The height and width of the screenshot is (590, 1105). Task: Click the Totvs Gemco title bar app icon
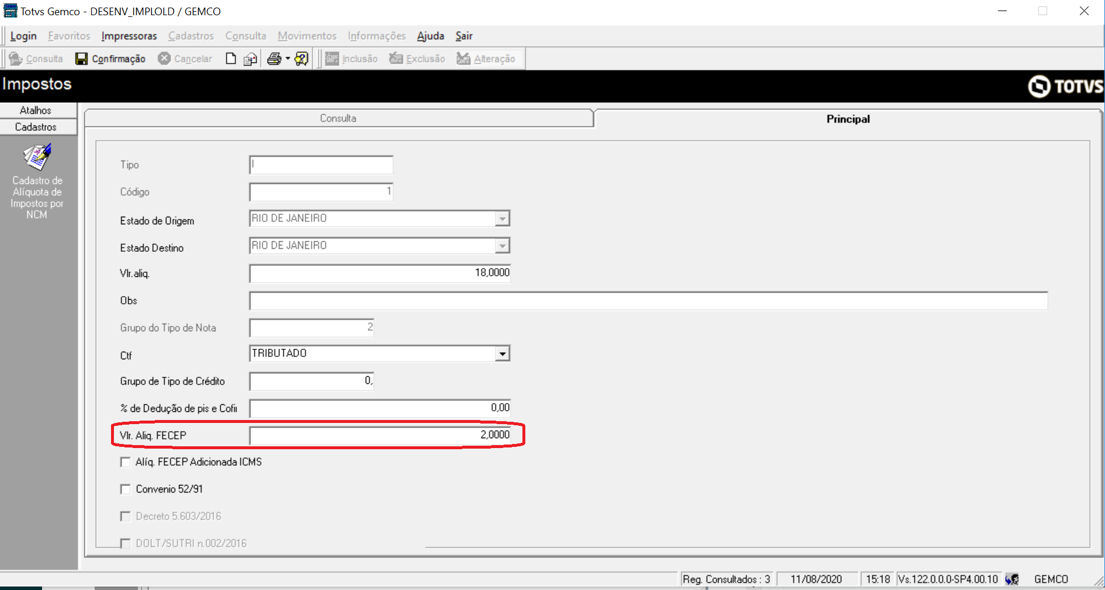pos(11,11)
